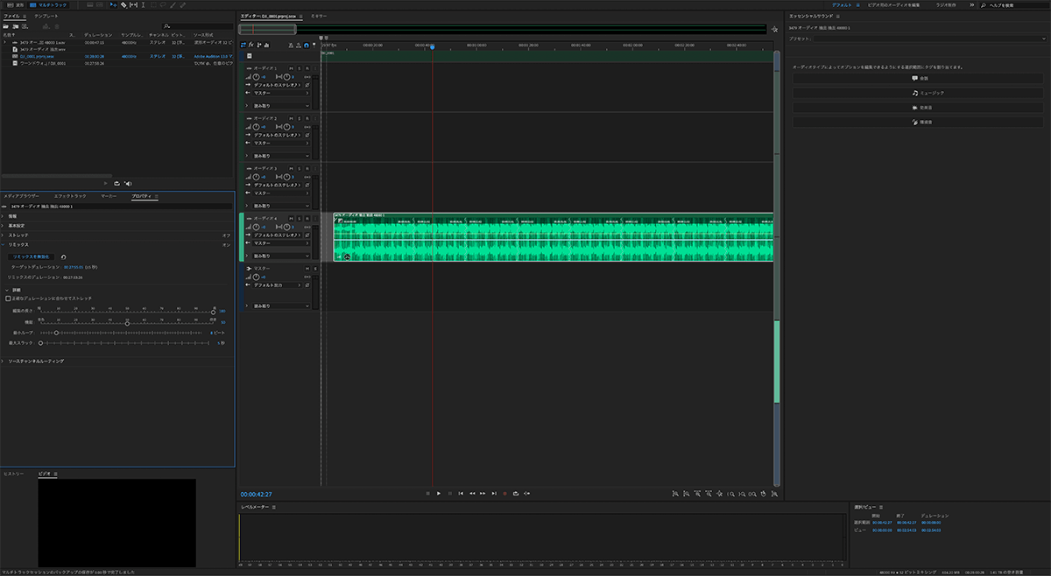Open the fx effects view in the editor
Image resolution: width=1051 pixels, height=576 pixels.
pyautogui.click(x=251, y=45)
